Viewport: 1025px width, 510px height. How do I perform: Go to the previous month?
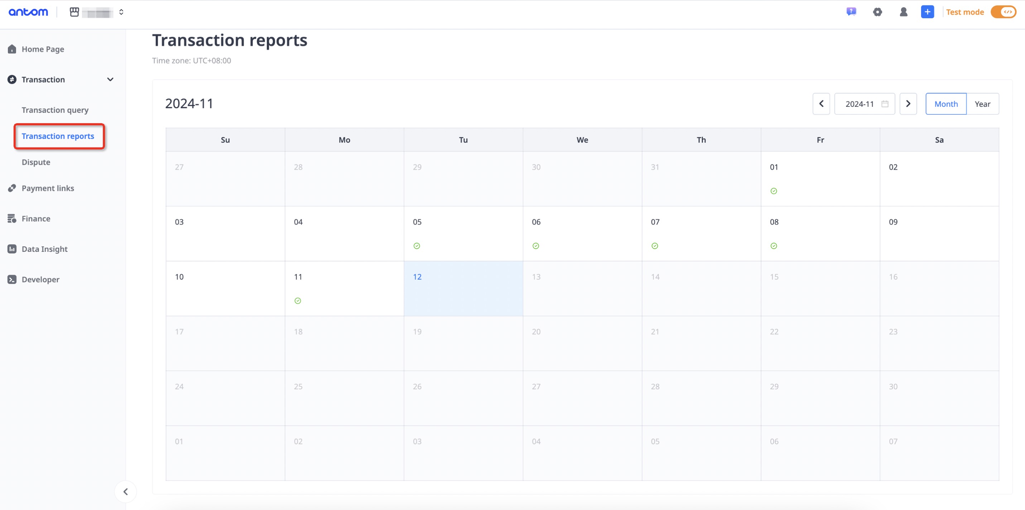click(821, 104)
